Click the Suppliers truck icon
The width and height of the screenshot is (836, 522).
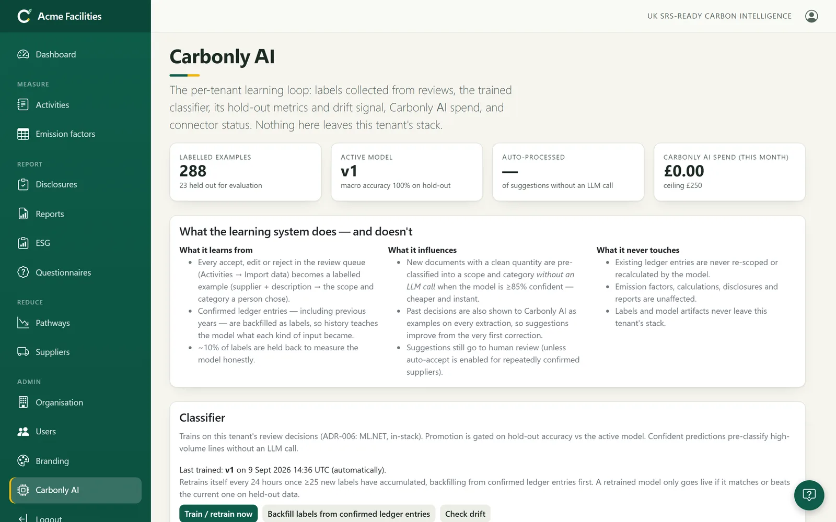(x=23, y=352)
